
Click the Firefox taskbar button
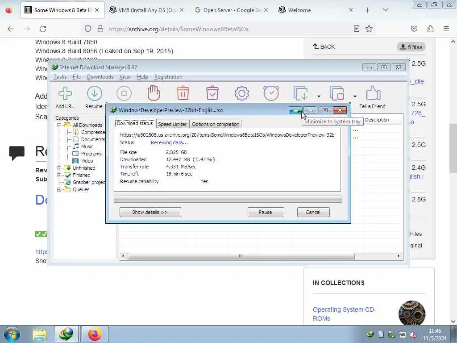pyautogui.click(x=95, y=335)
